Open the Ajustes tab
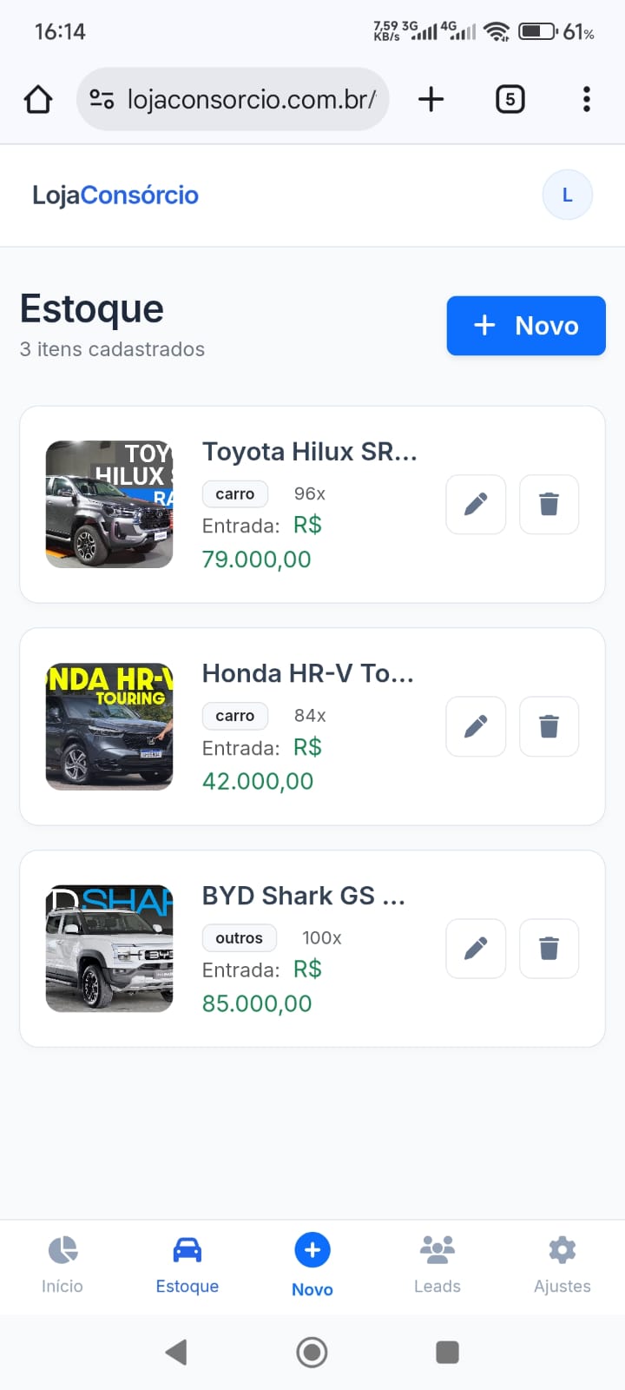This screenshot has width=625, height=1390. click(562, 1265)
